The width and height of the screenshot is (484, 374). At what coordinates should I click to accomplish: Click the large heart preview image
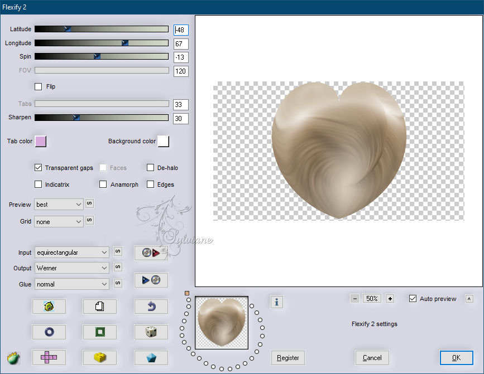[339, 150]
